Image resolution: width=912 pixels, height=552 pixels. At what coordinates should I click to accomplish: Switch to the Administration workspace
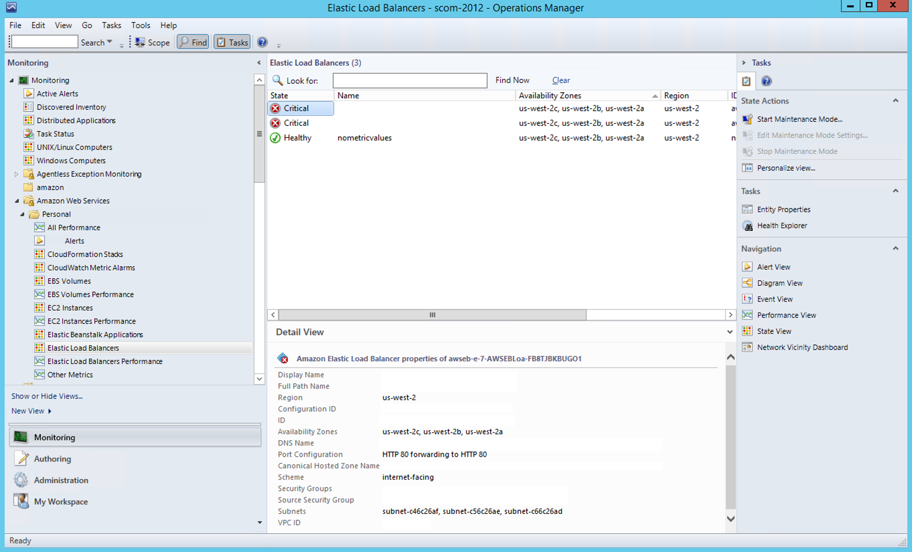coord(61,480)
